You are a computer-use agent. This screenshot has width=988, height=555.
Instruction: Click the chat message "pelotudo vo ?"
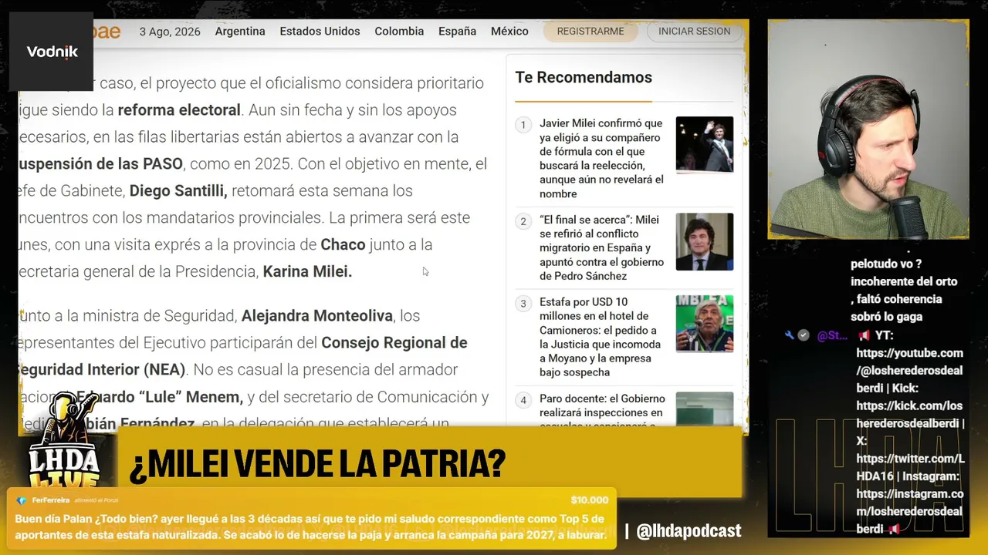pos(886,264)
